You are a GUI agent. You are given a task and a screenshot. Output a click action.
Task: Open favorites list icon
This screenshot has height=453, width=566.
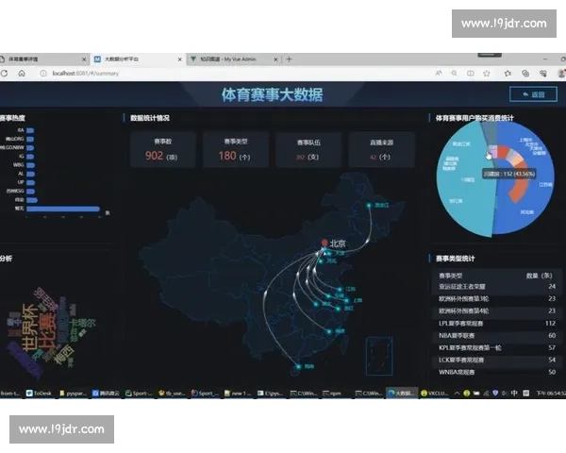coord(508,74)
